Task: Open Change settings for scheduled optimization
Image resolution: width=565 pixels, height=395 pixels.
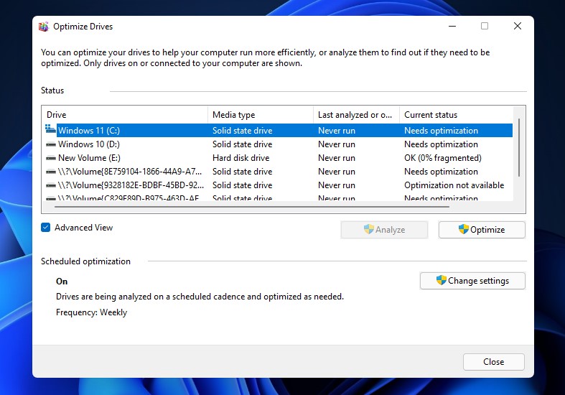Action: 472,281
